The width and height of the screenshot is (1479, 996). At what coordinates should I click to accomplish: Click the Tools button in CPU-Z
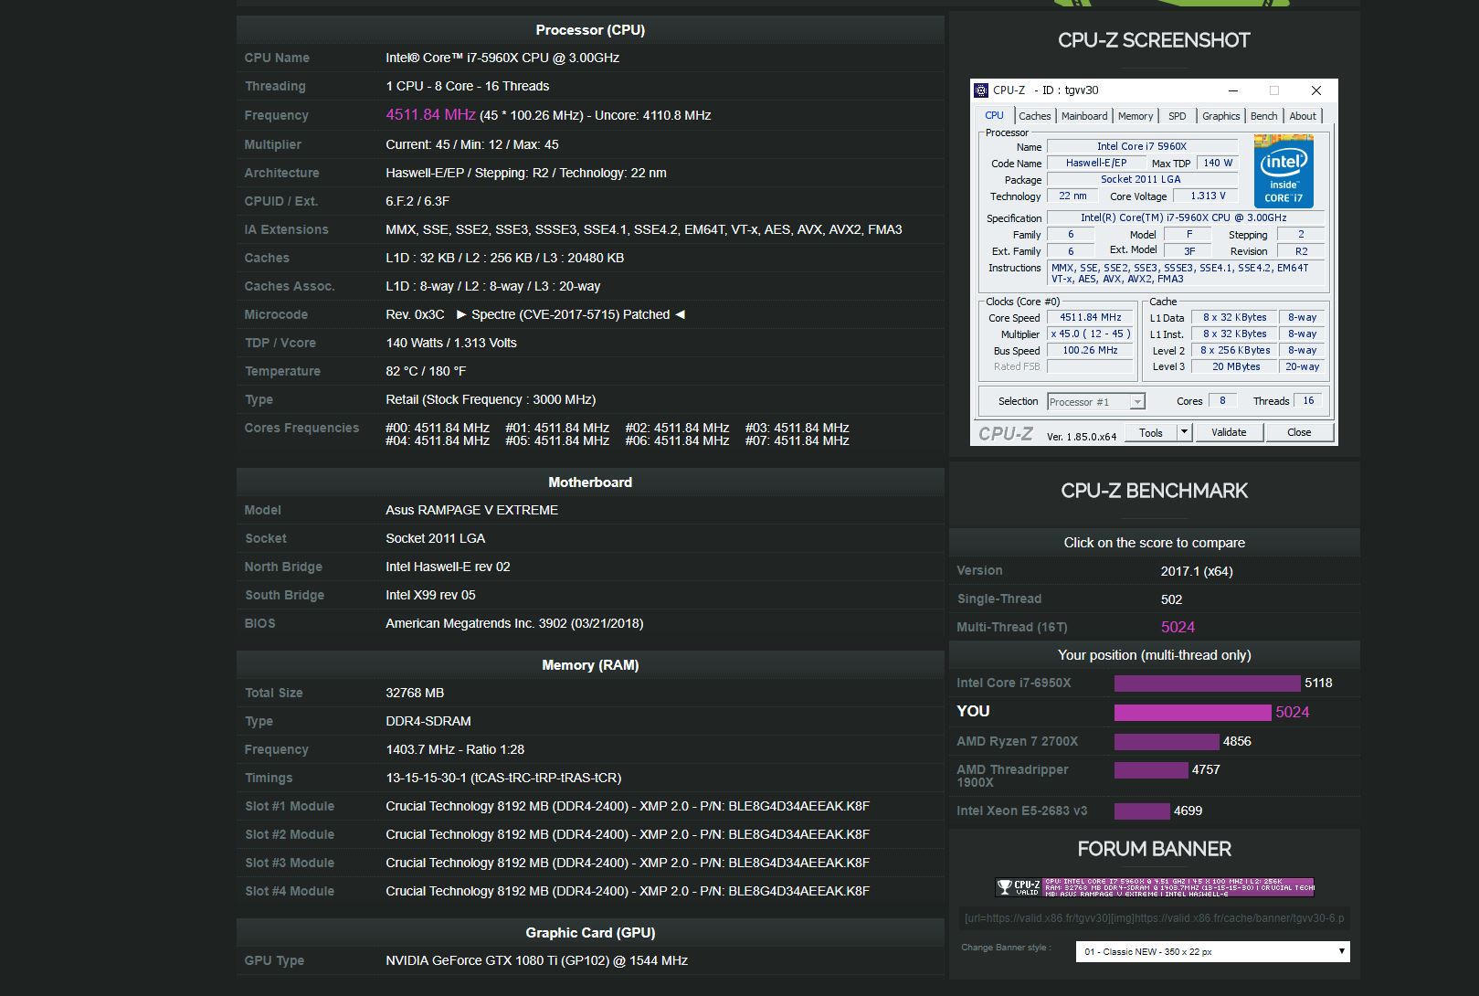pos(1151,432)
